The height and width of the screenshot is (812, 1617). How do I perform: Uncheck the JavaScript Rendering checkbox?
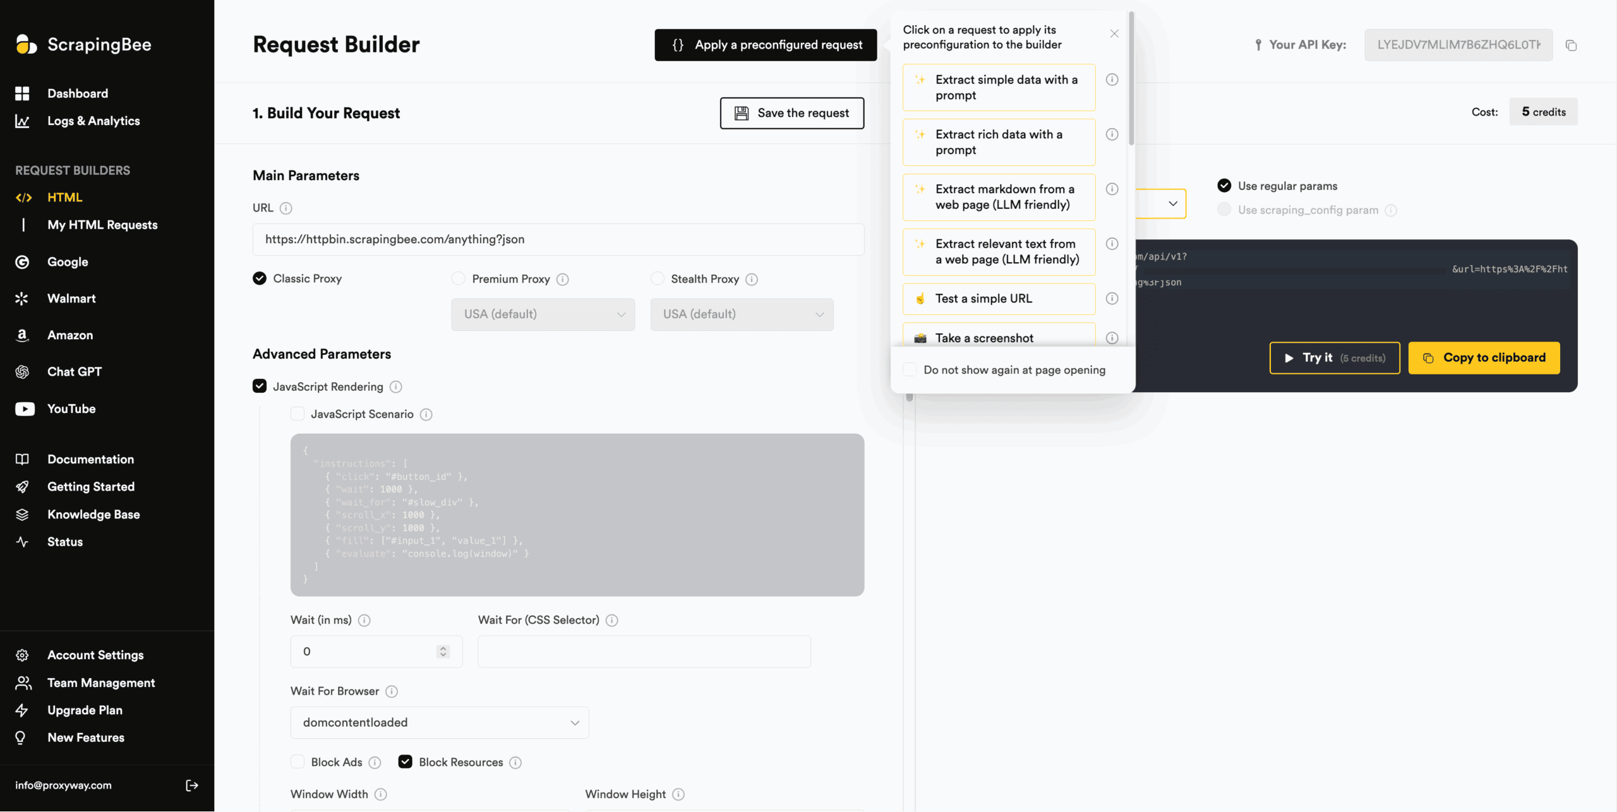coord(260,386)
